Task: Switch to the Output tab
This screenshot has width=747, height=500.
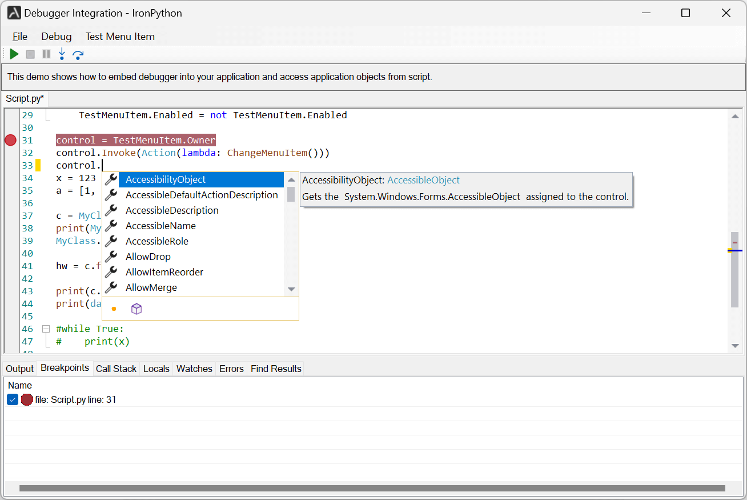Action: (x=20, y=369)
